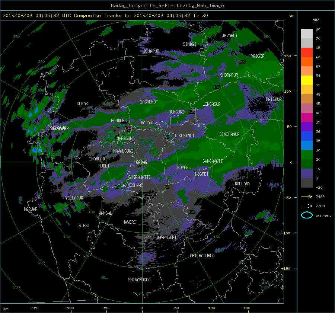Click the KARWAR city label
Viewport: 335px width, 313px height.
[x=31, y=209]
